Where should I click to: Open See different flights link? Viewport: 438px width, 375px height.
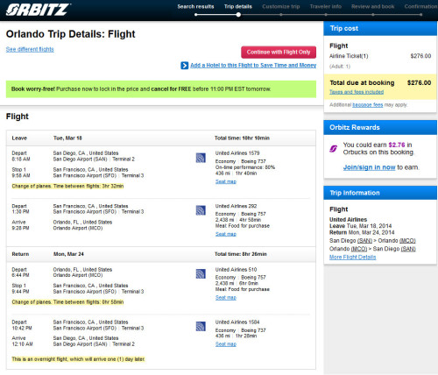click(x=30, y=49)
